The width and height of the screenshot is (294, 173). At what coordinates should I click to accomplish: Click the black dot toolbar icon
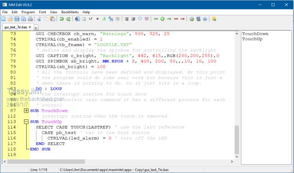[97, 19]
